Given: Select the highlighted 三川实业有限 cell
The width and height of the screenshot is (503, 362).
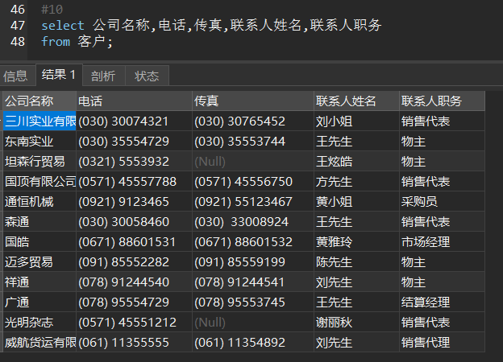Looking at the screenshot, I should tap(39, 121).
